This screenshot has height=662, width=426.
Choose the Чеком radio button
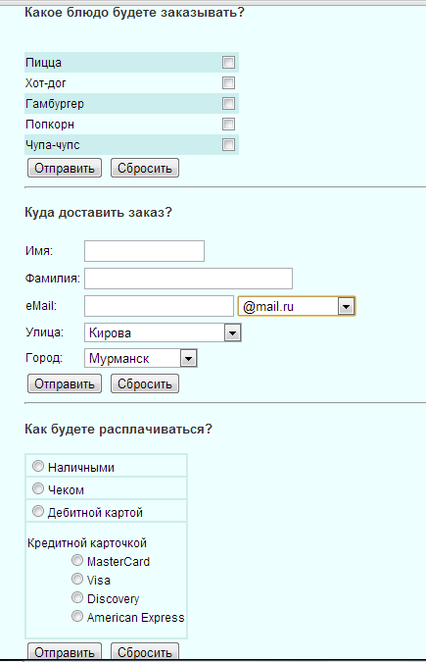pos(38,488)
